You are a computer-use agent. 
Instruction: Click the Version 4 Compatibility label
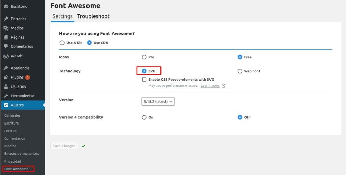point(81,117)
